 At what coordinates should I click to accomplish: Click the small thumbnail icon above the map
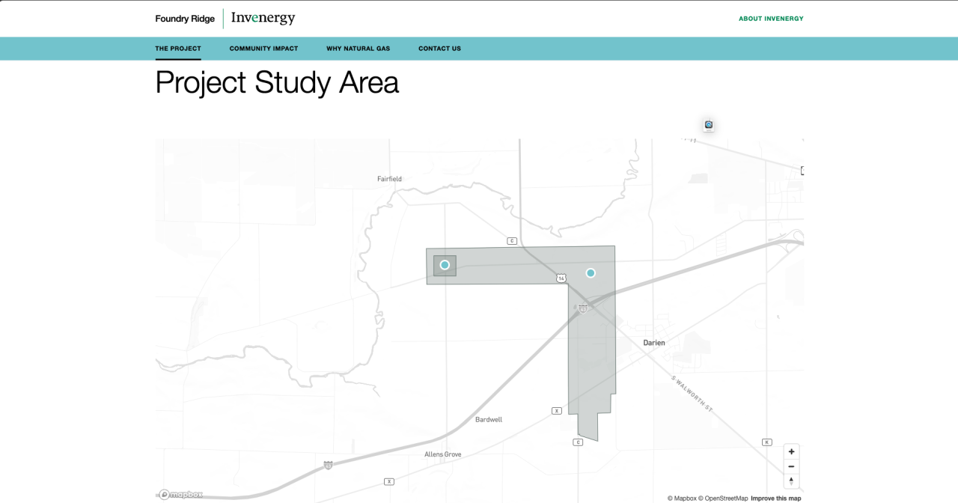(x=709, y=125)
